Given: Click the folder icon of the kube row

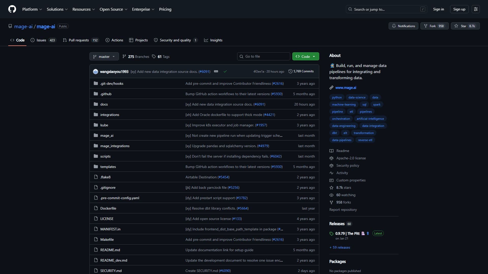Looking at the screenshot, I should click(x=96, y=125).
